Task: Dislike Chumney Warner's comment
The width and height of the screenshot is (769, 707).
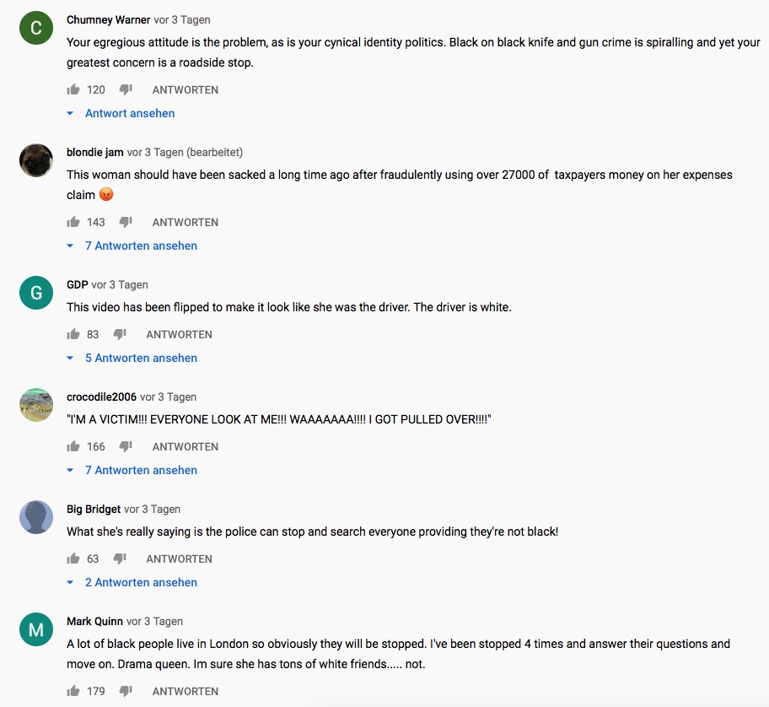Action: coord(126,89)
